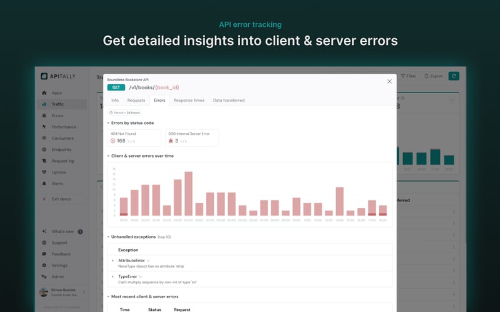Click the GET method badge

(116, 87)
